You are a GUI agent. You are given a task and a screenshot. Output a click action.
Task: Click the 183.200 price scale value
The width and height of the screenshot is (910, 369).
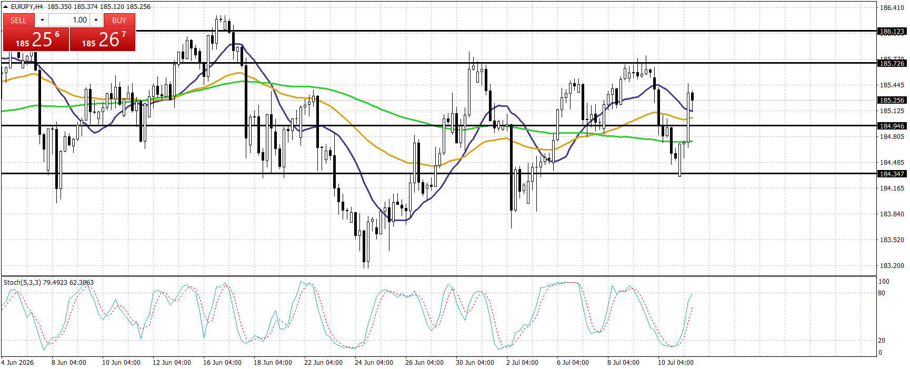pos(892,266)
